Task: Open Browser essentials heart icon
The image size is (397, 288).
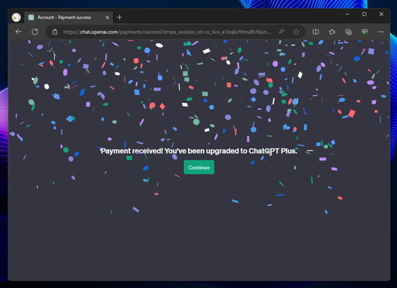Action: click(364, 32)
